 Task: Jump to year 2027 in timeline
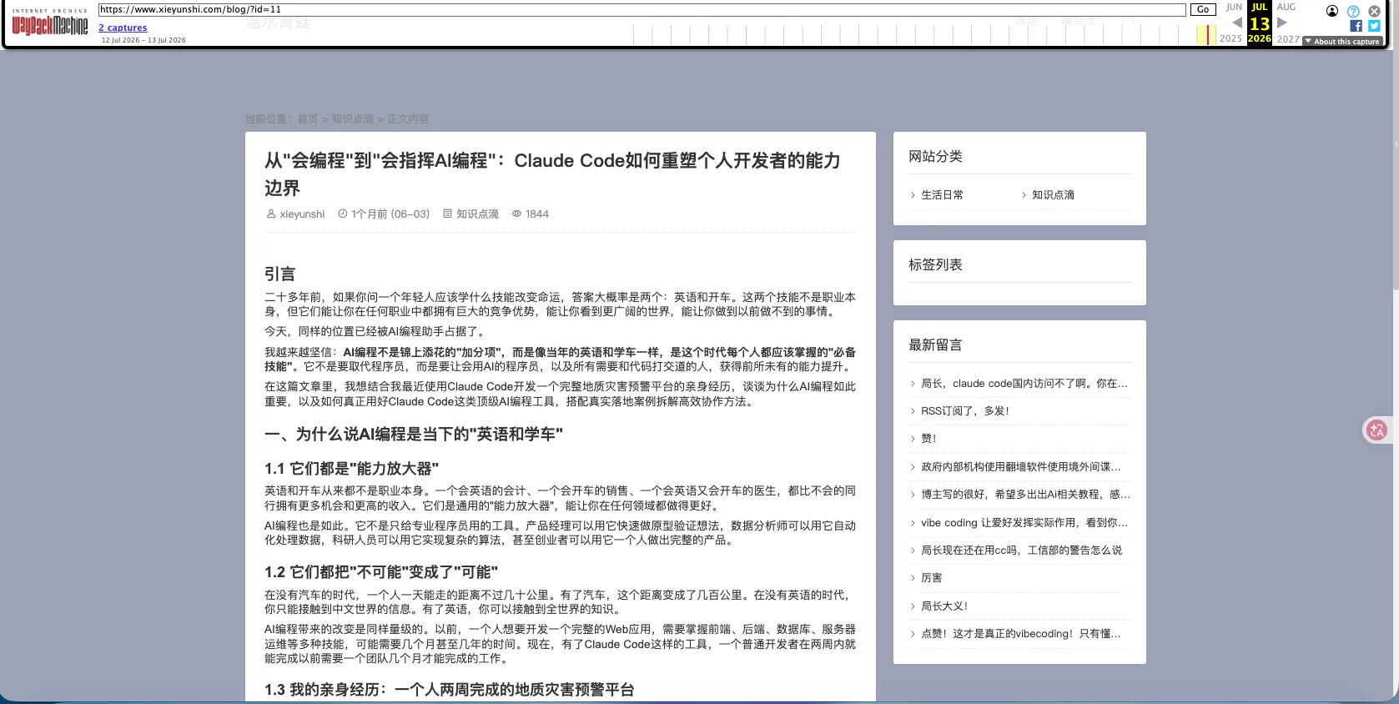(1288, 38)
